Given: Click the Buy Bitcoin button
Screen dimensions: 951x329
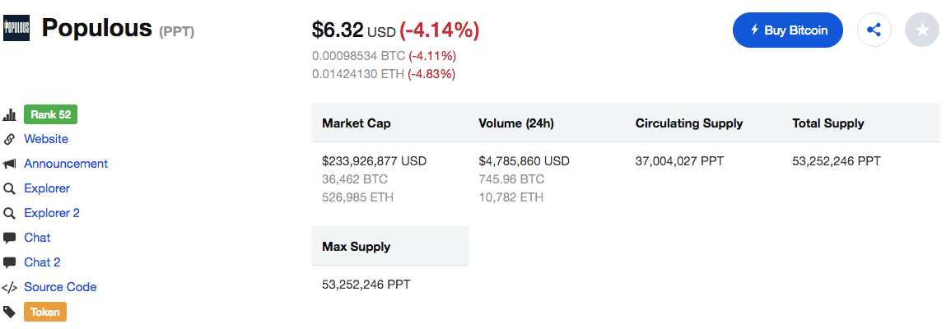Looking at the screenshot, I should 787,30.
